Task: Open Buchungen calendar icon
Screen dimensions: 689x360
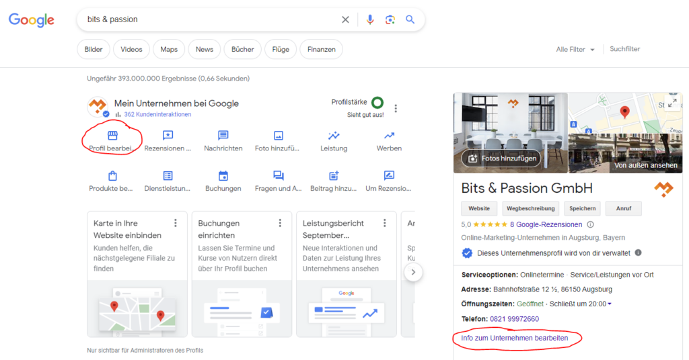Action: (x=223, y=176)
